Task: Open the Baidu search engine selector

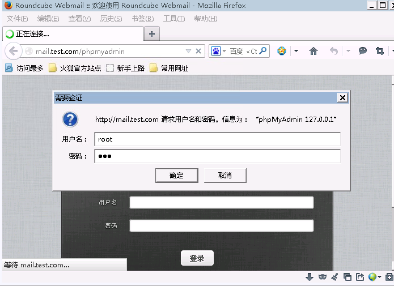Action: [218, 51]
